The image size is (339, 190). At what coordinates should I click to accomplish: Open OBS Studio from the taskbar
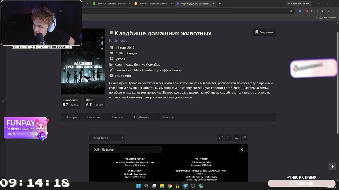point(193,186)
